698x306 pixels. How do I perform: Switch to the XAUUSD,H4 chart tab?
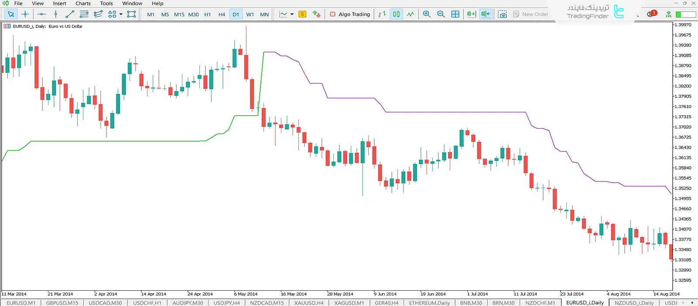click(309, 303)
